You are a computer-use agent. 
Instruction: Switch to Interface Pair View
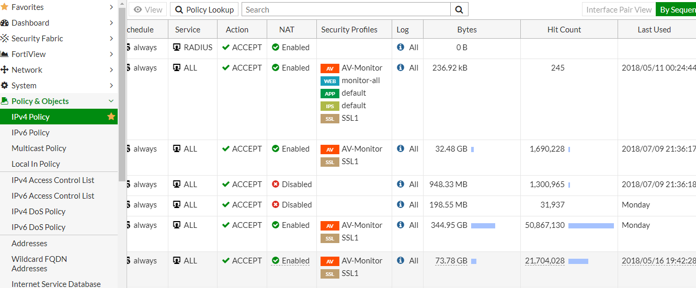619,9
